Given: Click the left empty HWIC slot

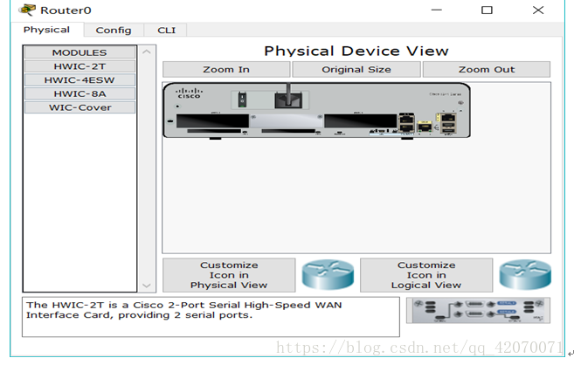Looking at the screenshot, I should (212, 121).
